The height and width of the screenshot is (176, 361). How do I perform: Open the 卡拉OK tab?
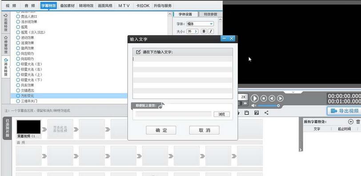pyautogui.click(x=143, y=6)
